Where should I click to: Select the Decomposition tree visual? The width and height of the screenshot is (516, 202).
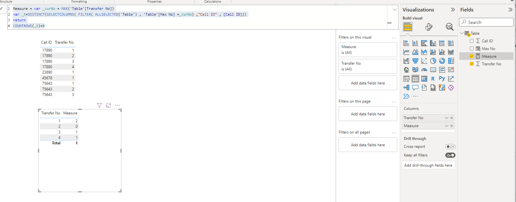(x=406, y=88)
